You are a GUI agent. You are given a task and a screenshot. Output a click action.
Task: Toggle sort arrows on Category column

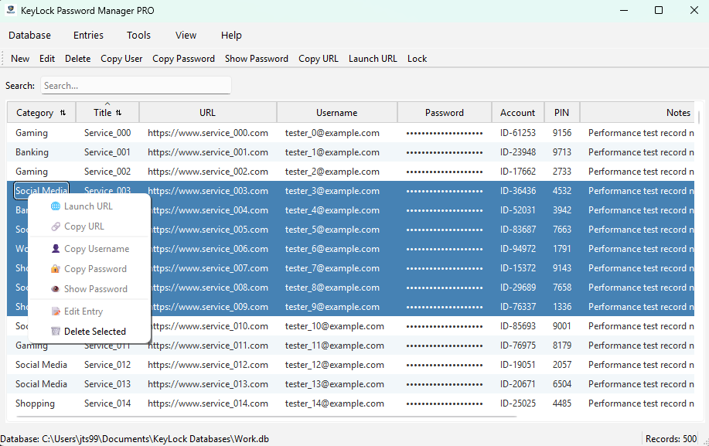tap(63, 113)
